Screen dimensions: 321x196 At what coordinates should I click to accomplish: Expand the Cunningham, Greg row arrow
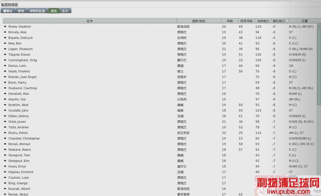(x=5, y=60)
